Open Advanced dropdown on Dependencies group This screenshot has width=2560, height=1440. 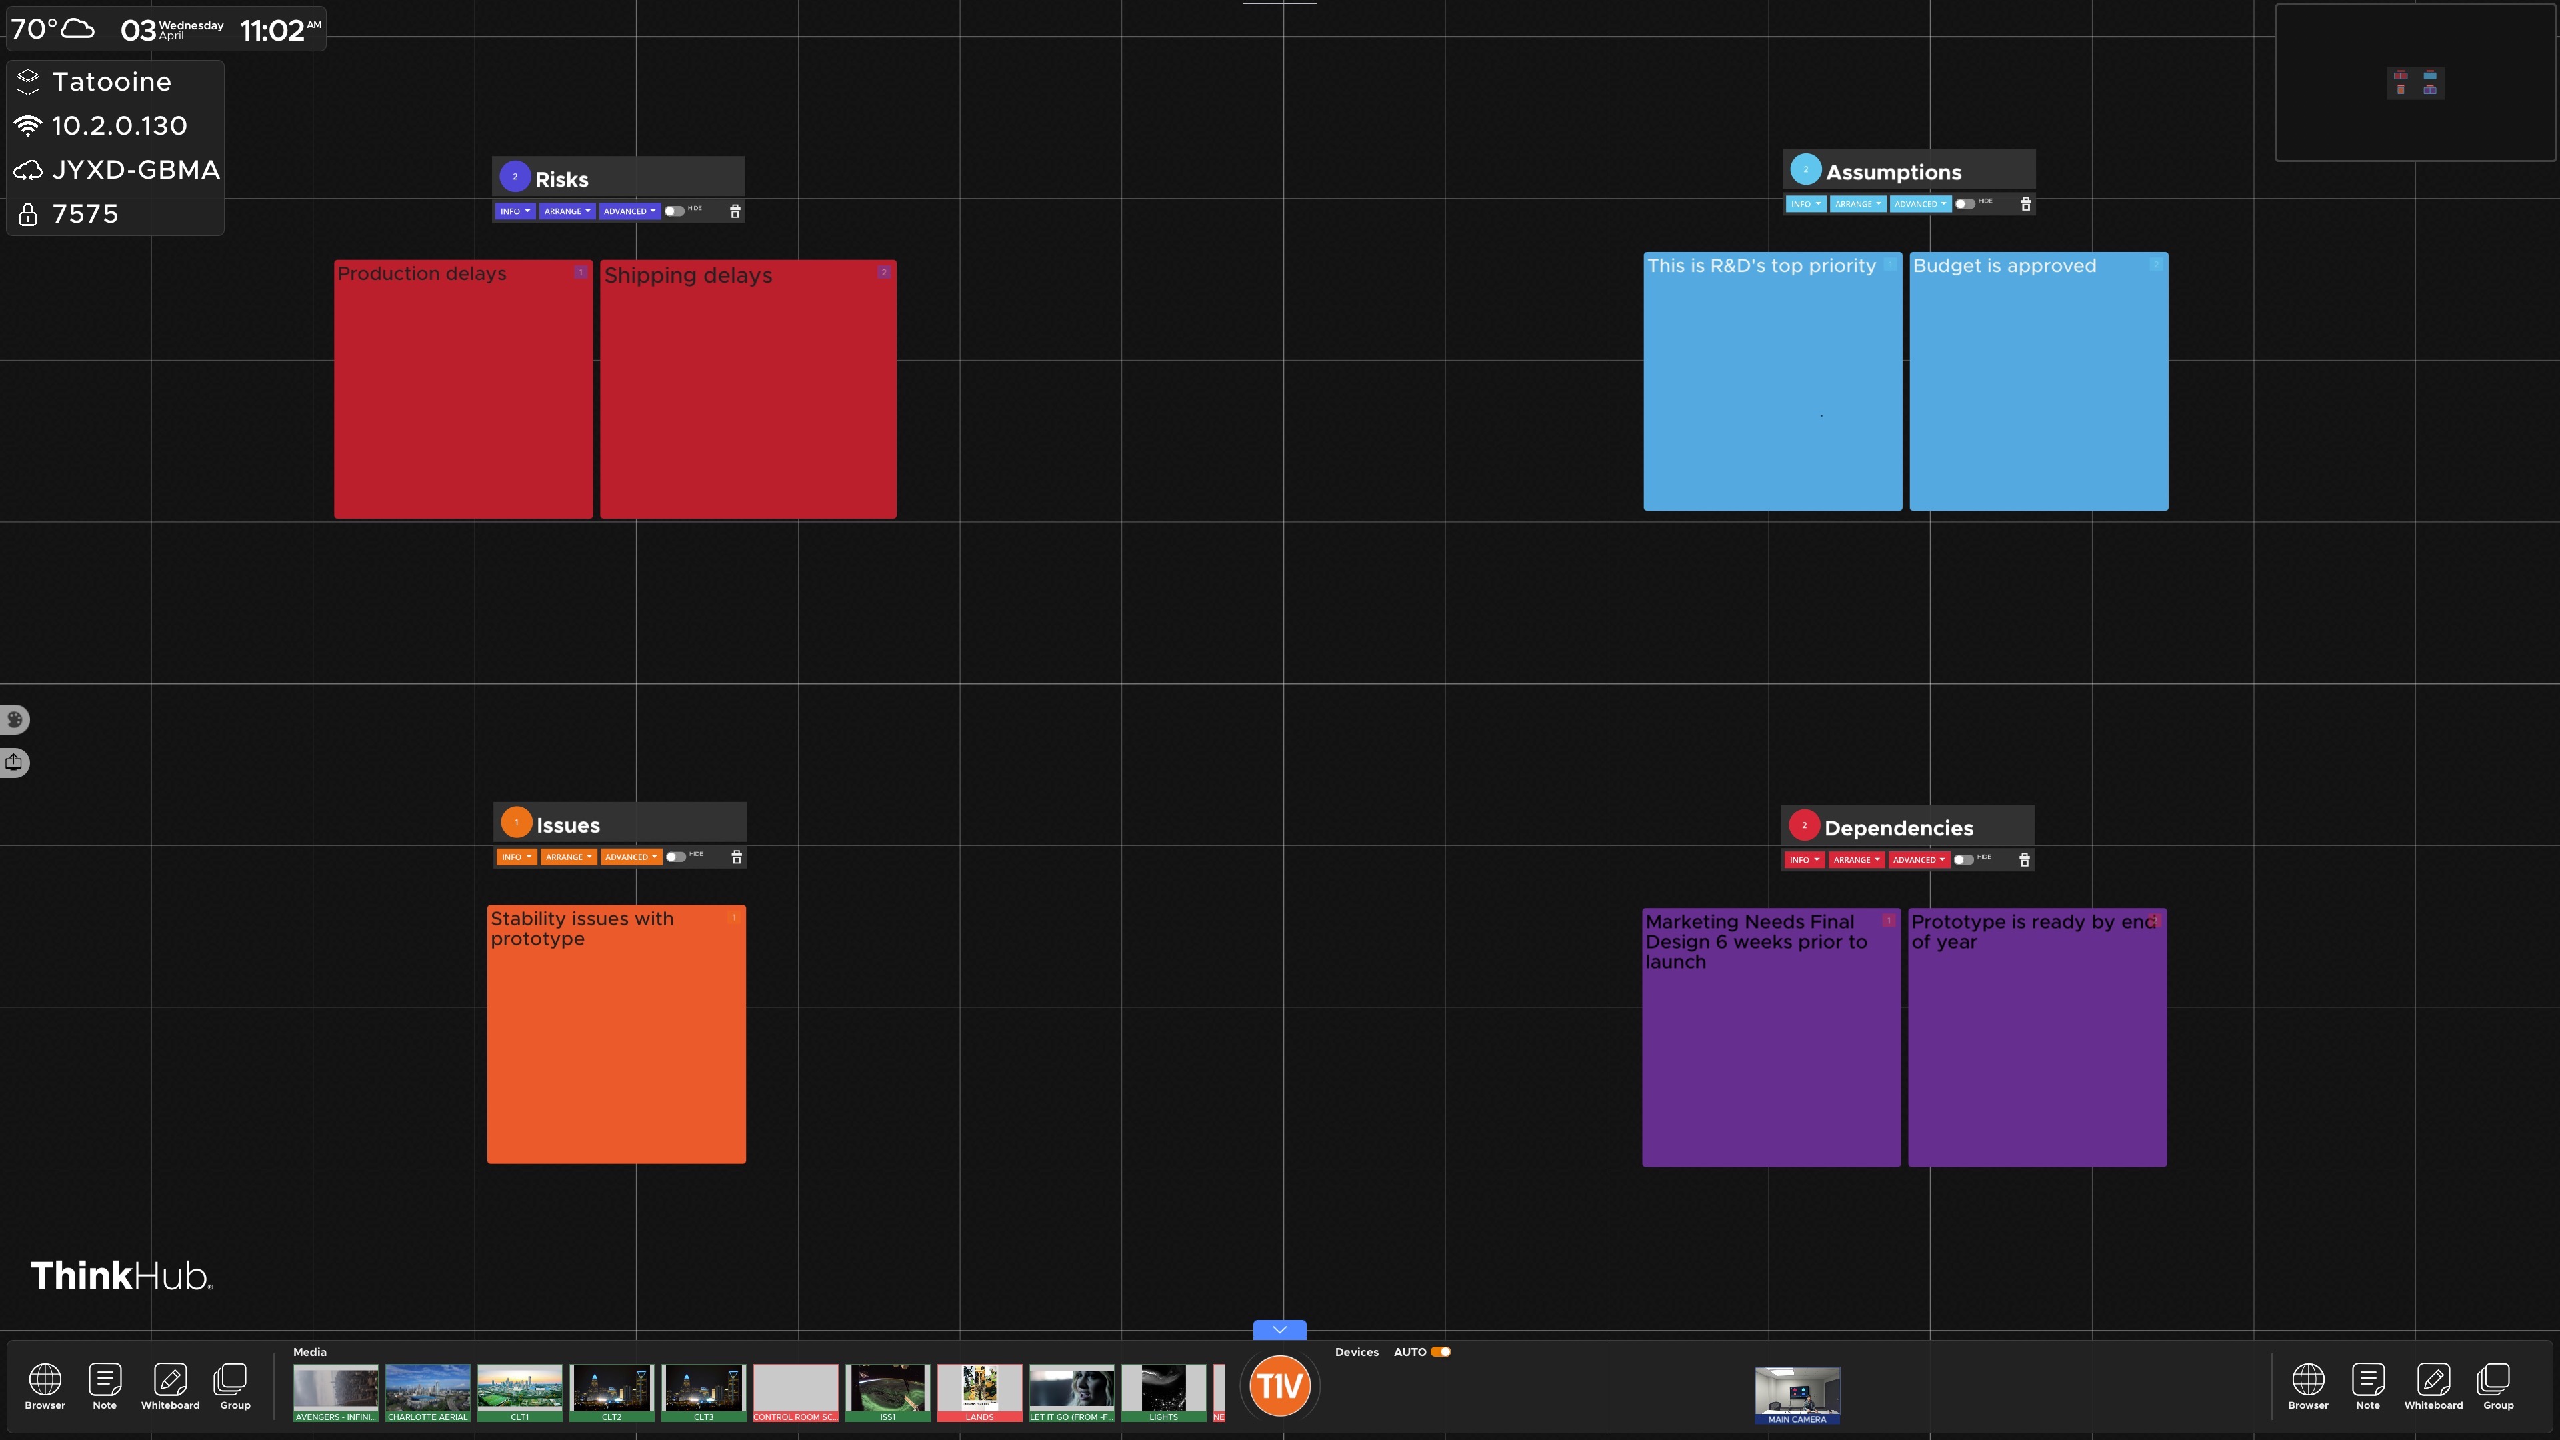(1918, 861)
